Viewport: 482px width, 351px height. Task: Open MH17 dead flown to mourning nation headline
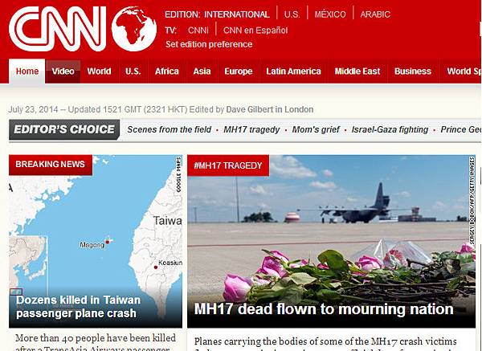(324, 309)
